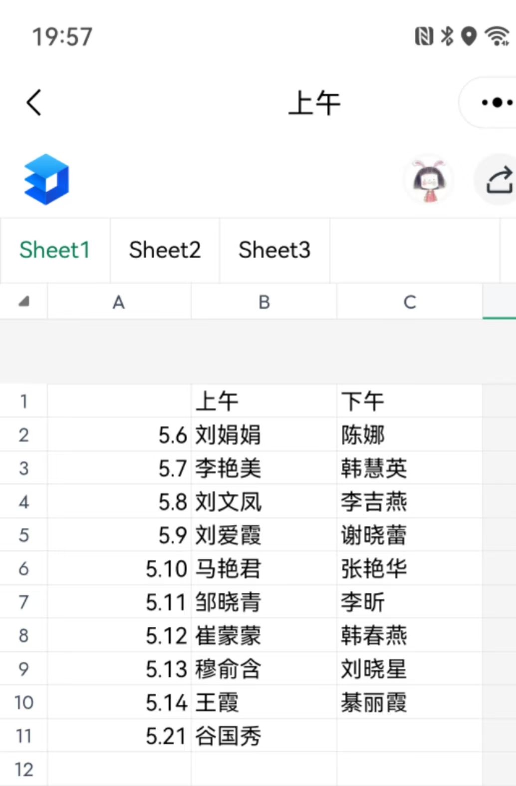Click the cell containing 韩慧英
Screen dimensions: 516x786
coord(410,468)
